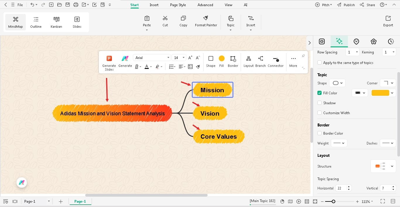This screenshot has height=207, width=400.
Task: Click the yellow Fill Color swatch in side panel
Action: pyautogui.click(x=380, y=93)
